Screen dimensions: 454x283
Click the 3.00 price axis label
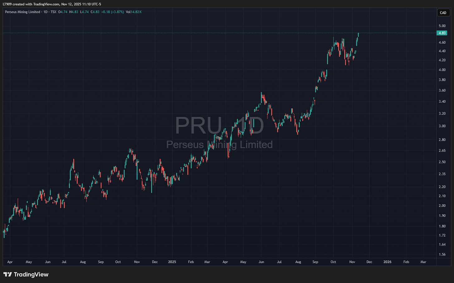click(442, 126)
